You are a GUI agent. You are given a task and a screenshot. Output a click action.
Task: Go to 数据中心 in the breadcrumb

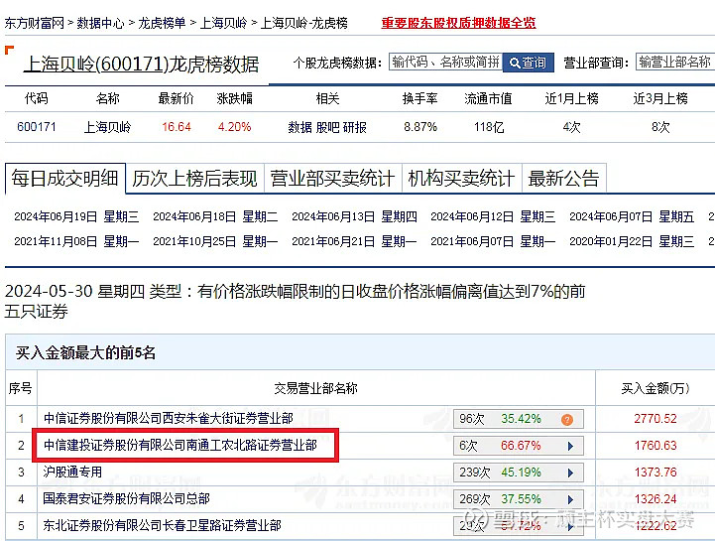point(100,23)
